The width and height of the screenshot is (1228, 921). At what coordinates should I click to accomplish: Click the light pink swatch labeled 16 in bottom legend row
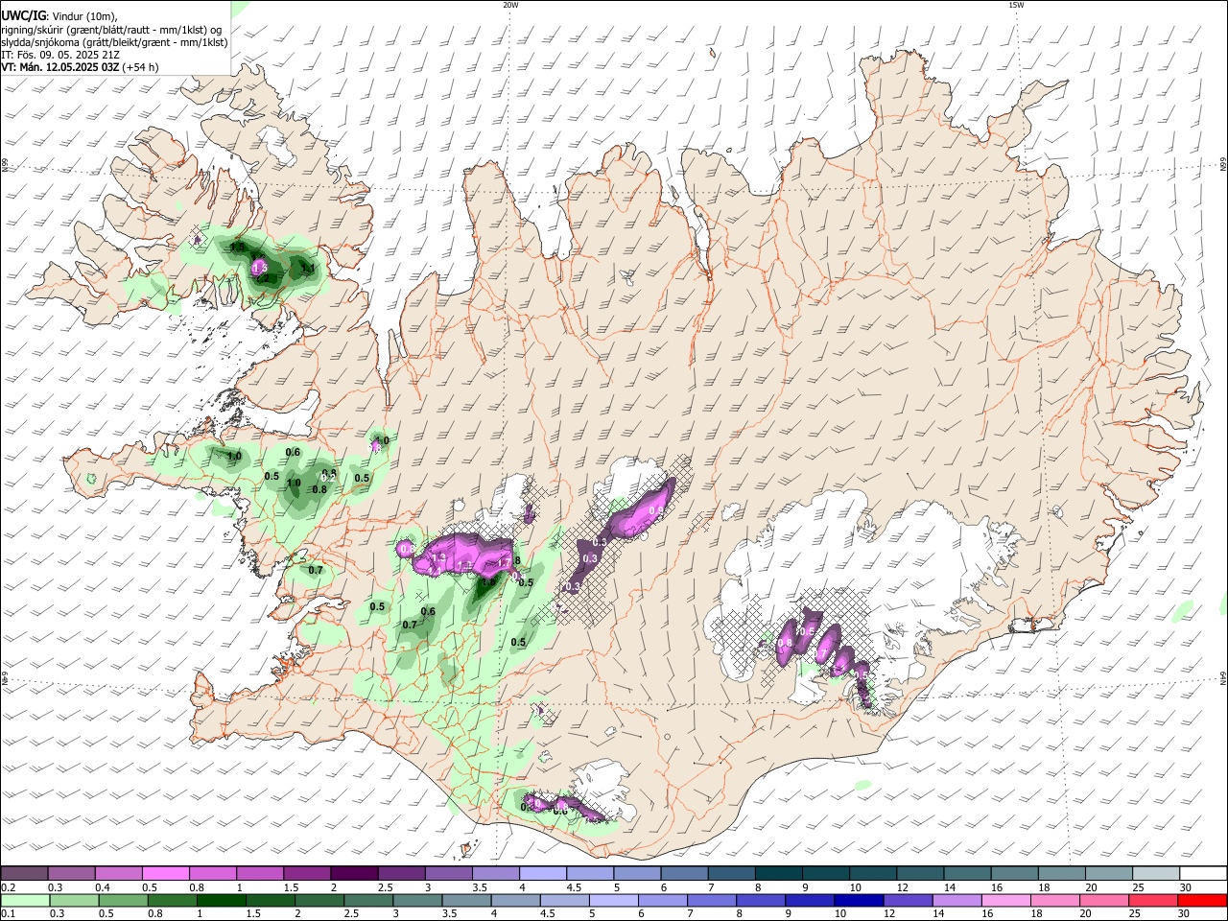tap(1005, 900)
